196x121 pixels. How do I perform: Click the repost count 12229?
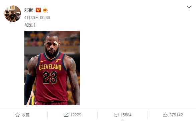pyautogui.click(x=76, y=115)
